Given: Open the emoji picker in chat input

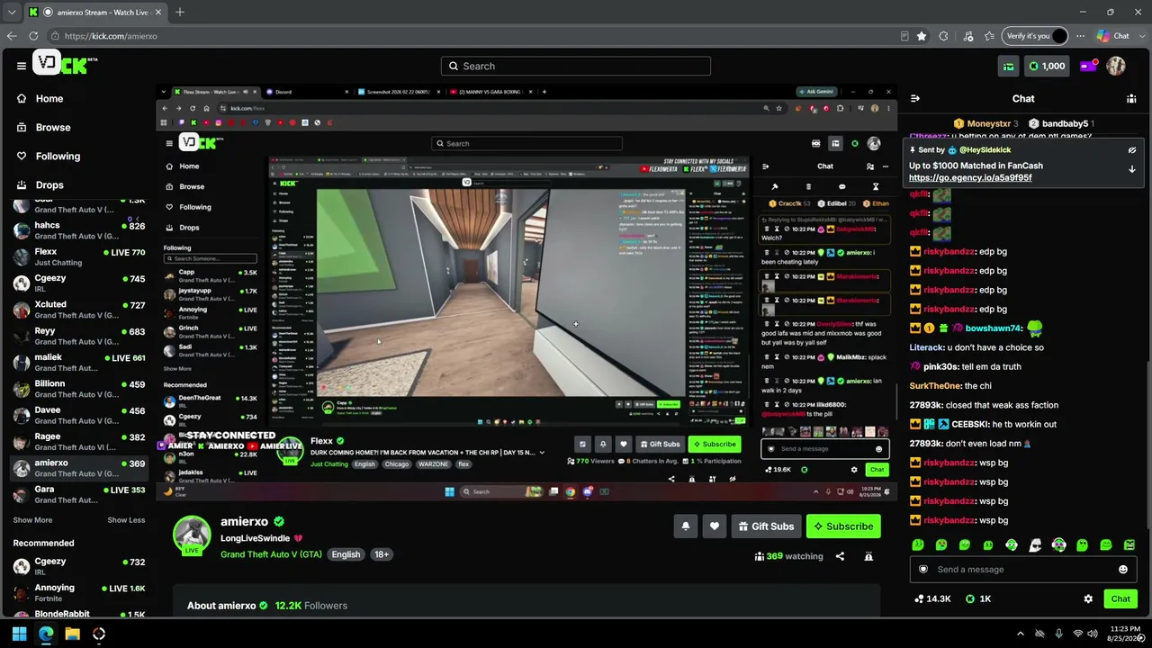Looking at the screenshot, I should [x=1123, y=570].
